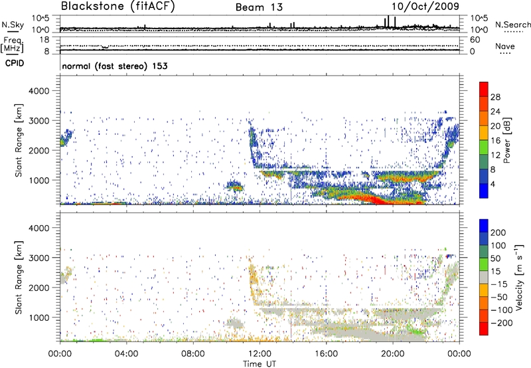Click the 'Slant Range [km]' label of velocity panel
Screen dimensions: 531x368
(x=19, y=278)
